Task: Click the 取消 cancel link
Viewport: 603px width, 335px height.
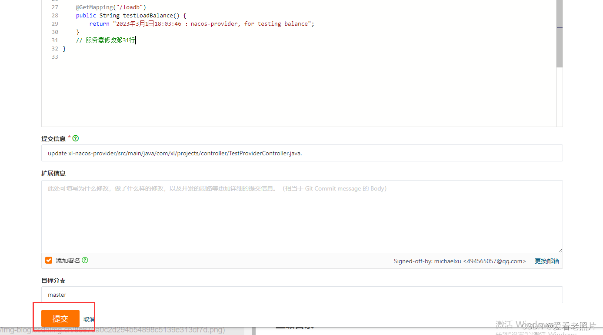Action: 89,319
